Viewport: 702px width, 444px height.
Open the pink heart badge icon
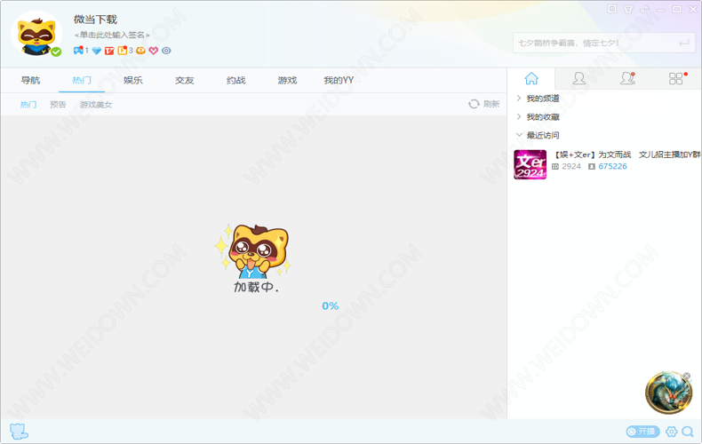[154, 51]
